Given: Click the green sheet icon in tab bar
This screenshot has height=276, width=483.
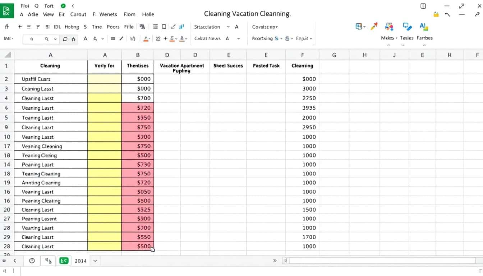Looking at the screenshot, I should click(x=64, y=261).
